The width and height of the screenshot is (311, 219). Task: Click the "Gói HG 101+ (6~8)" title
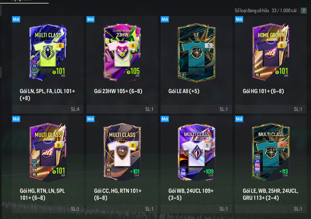[x=263, y=91]
